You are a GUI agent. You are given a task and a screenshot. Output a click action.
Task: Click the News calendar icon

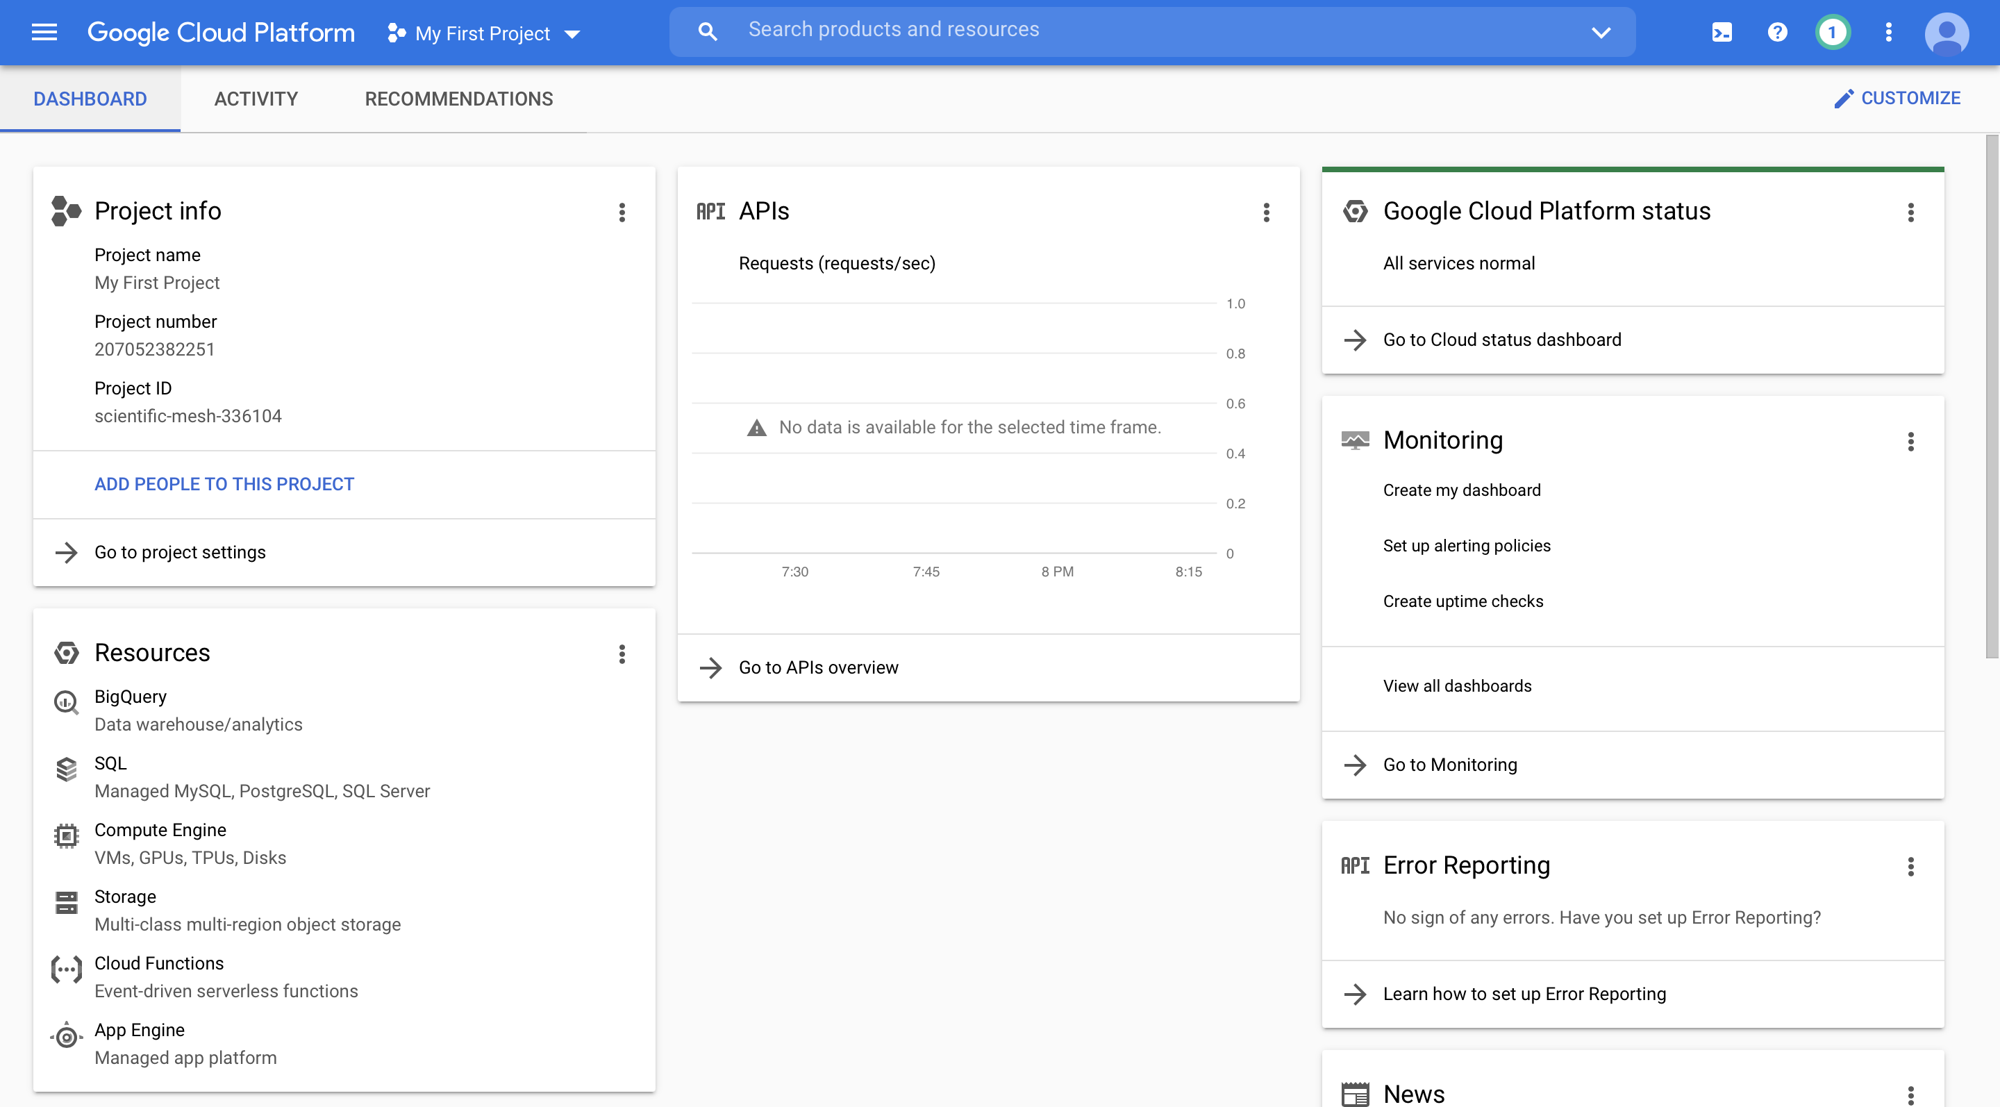click(1355, 1094)
